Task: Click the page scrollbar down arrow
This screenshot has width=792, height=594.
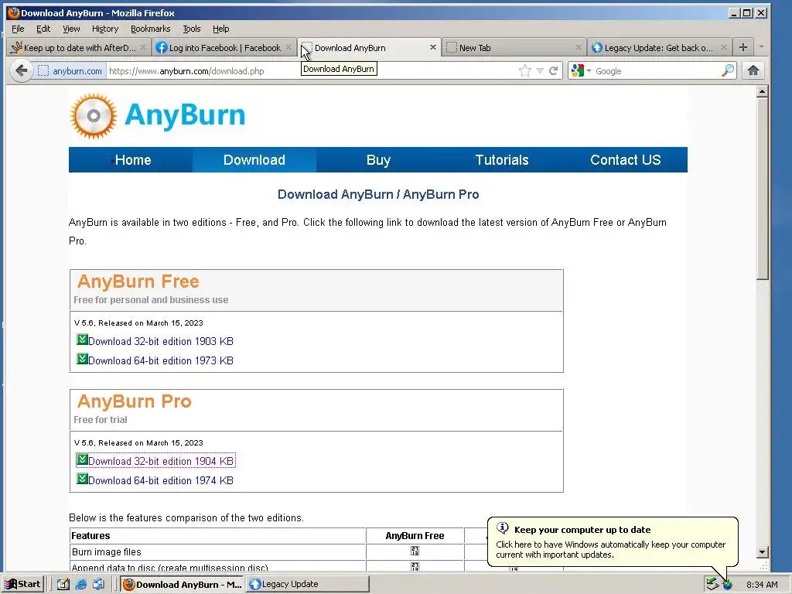Action: pyautogui.click(x=762, y=551)
